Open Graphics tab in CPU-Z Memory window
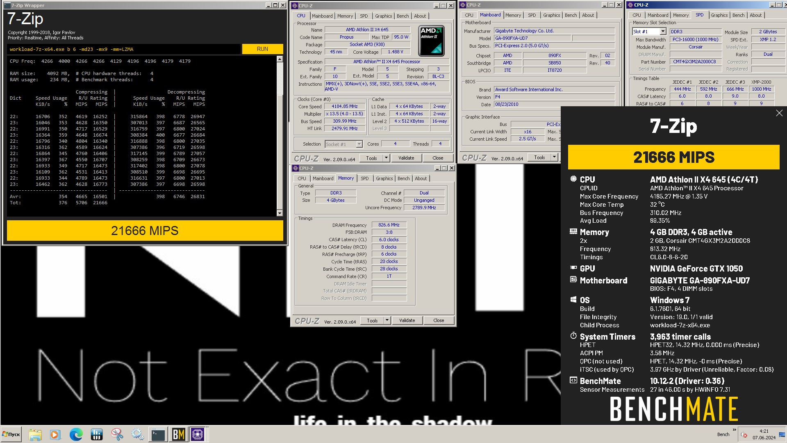The image size is (787, 443). 384,178
